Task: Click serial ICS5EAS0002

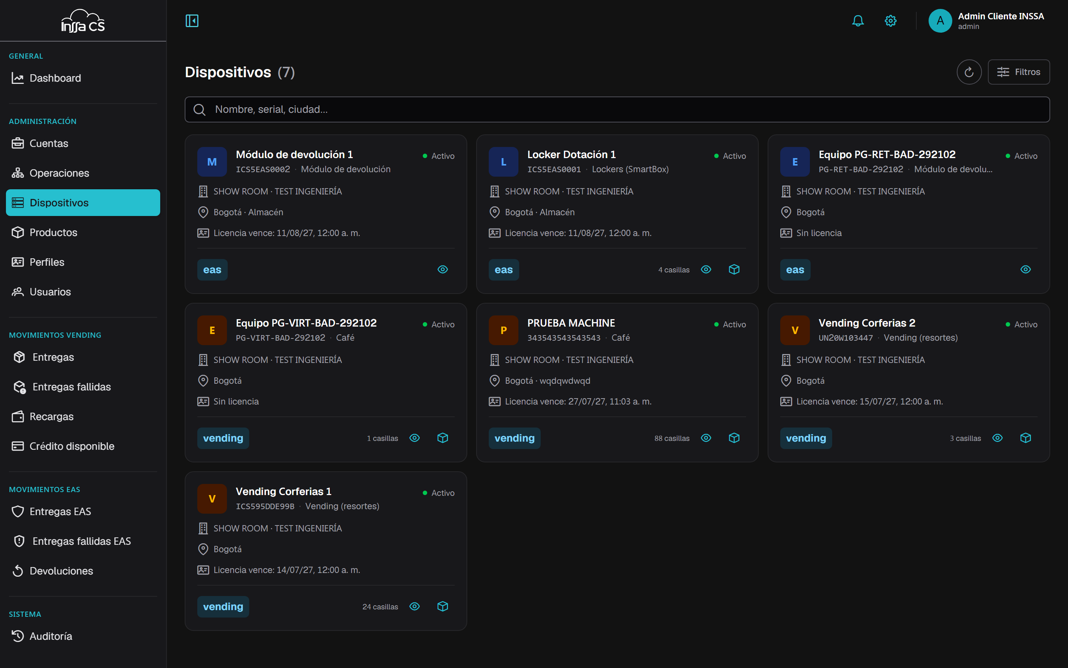Action: [263, 169]
